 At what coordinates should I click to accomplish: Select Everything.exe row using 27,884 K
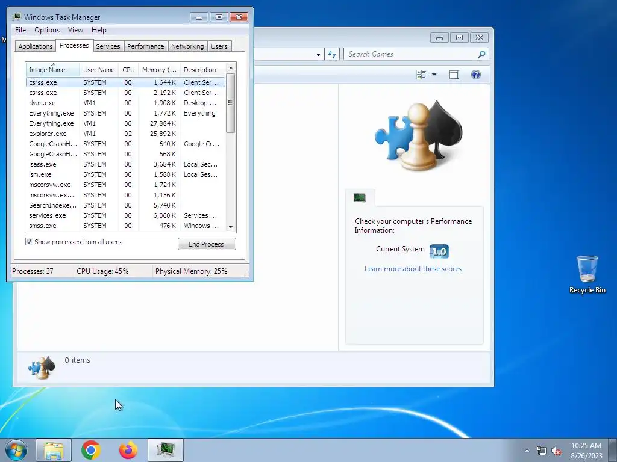click(125, 123)
